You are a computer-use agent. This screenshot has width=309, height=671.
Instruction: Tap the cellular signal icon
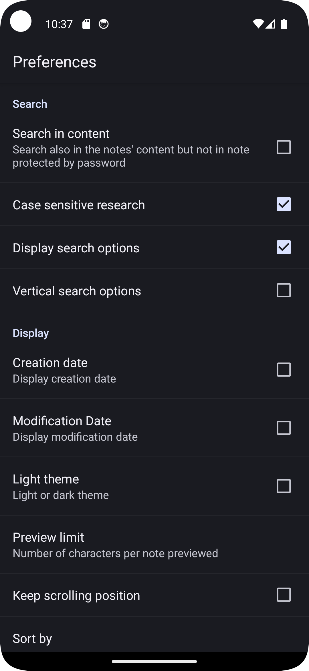pyautogui.click(x=270, y=24)
